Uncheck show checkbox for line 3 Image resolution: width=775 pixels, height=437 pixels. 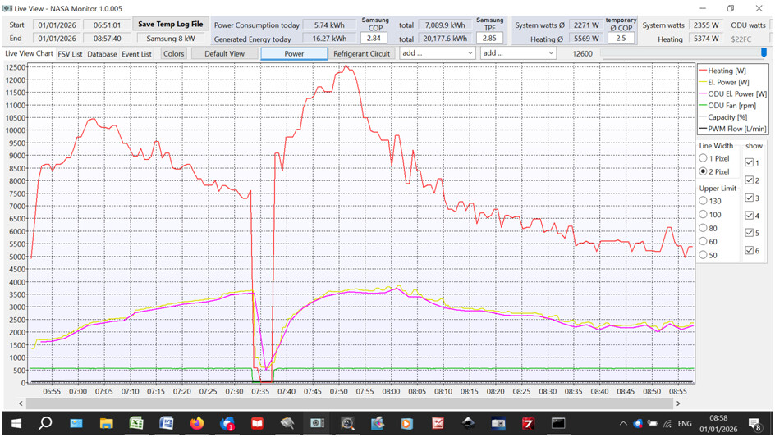tap(749, 198)
